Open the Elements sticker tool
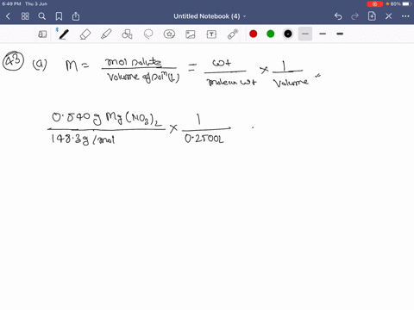 coord(169,34)
